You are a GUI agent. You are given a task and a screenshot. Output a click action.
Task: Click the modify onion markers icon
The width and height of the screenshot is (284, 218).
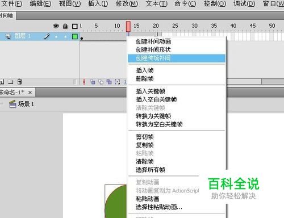click(118, 82)
